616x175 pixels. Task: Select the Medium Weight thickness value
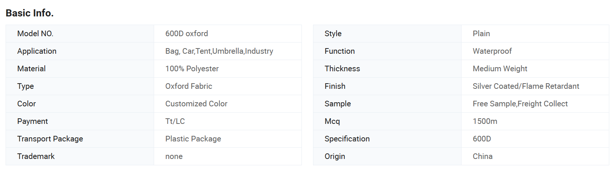click(500, 69)
